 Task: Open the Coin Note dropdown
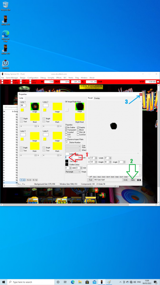click(73, 146)
